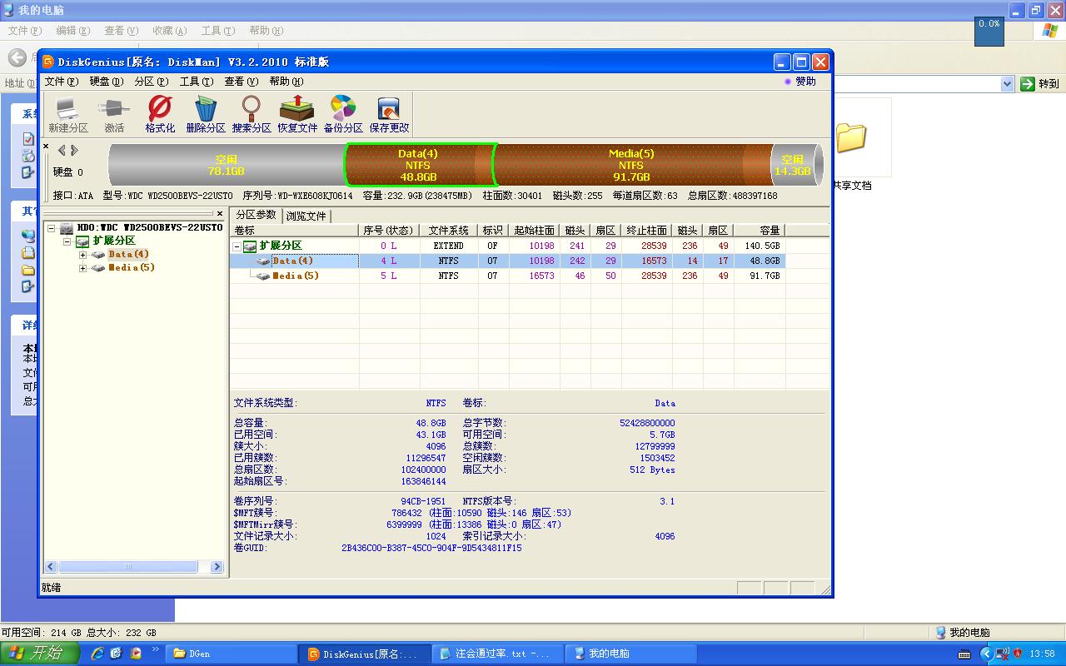Click the EXTEND file system cell
The image size is (1066, 666).
[448, 246]
